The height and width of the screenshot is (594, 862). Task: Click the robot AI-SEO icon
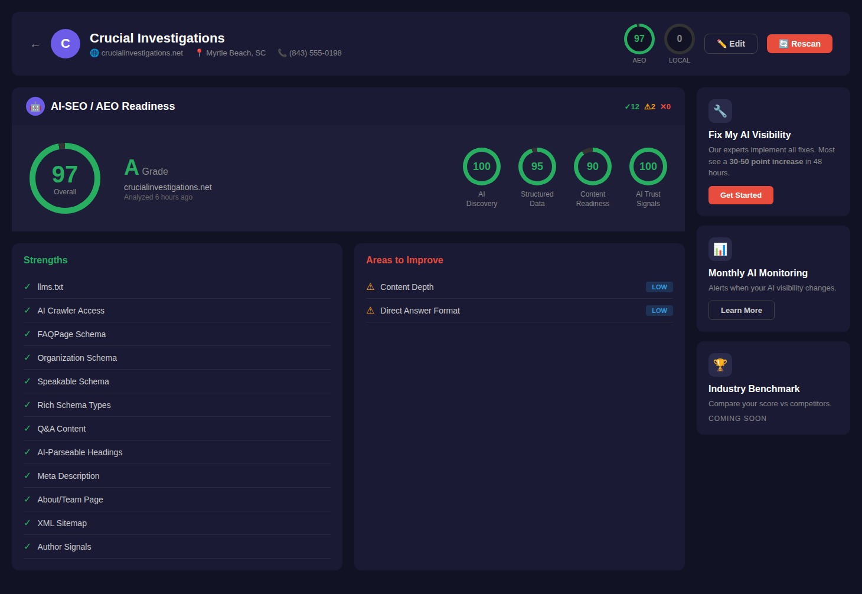(35, 106)
